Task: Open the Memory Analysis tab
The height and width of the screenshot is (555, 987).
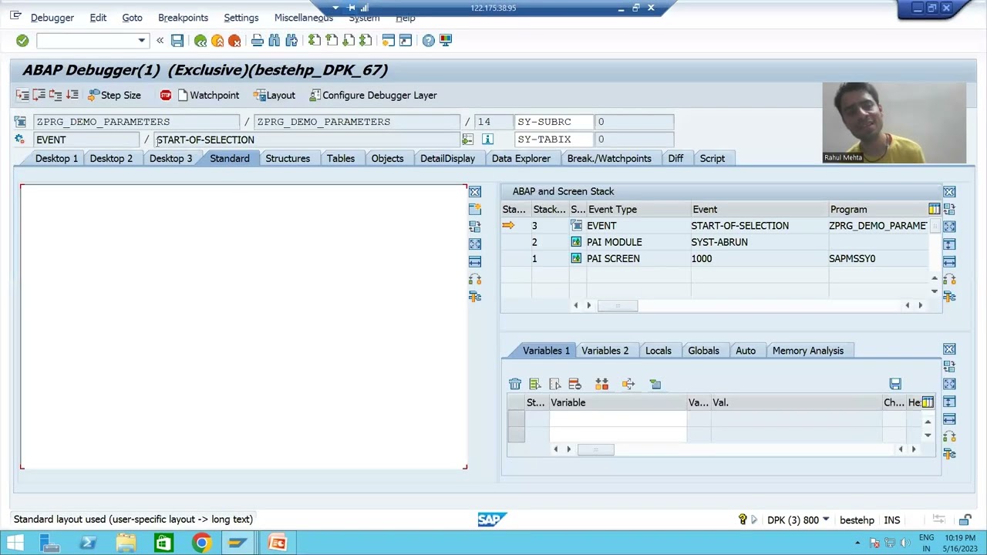Action: point(807,351)
